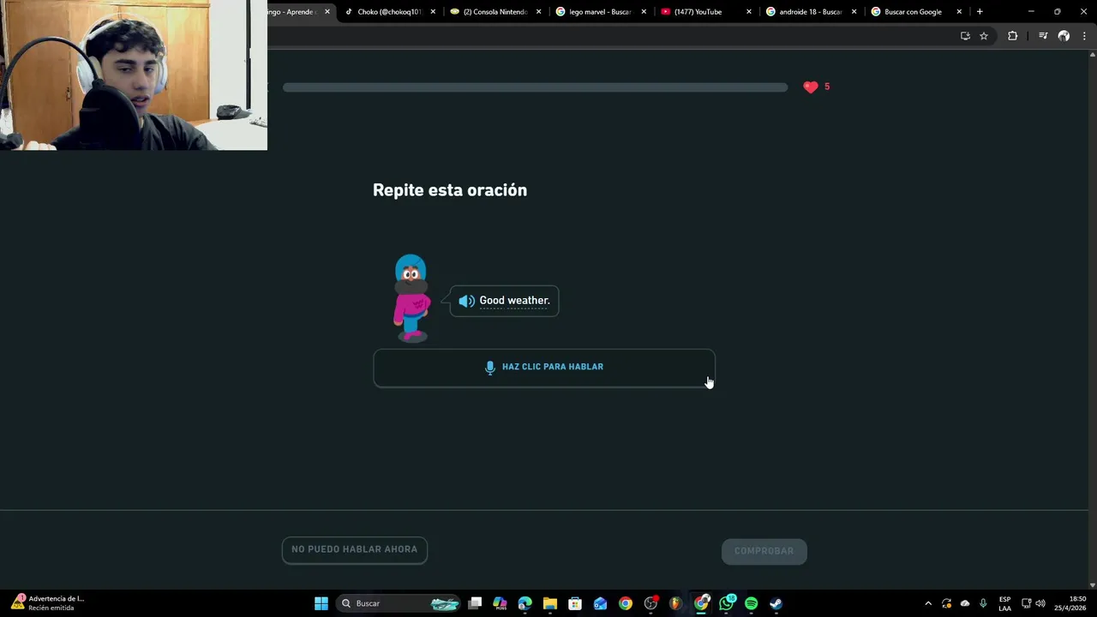Close the androide 18 tab
Viewport: 1097px width, 617px height.
[x=854, y=12]
